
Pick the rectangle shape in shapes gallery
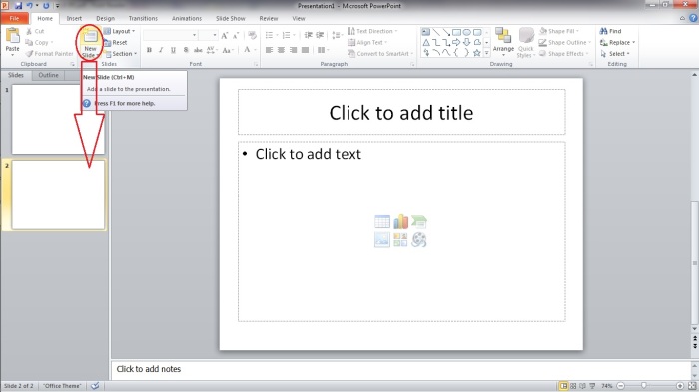coord(456,32)
